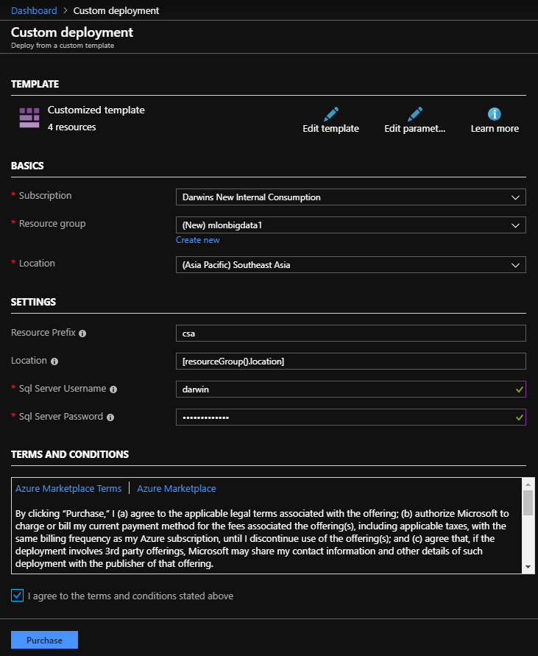This screenshot has width=538, height=656.
Task: Click the Customized template purple blocks icon
Action: tap(29, 118)
